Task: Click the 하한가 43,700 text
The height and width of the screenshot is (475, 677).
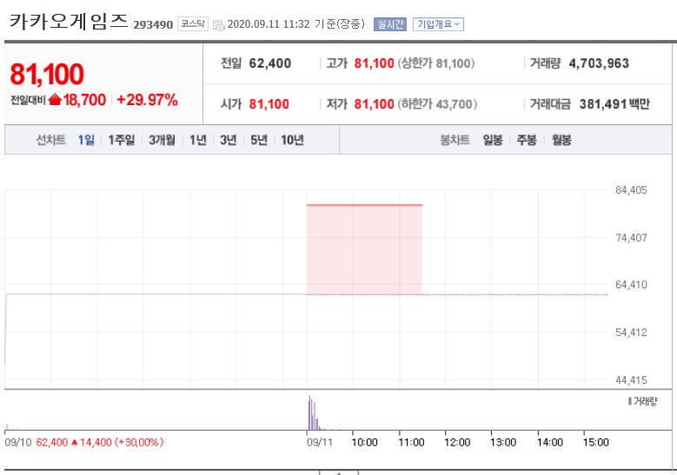Action: pos(437,104)
